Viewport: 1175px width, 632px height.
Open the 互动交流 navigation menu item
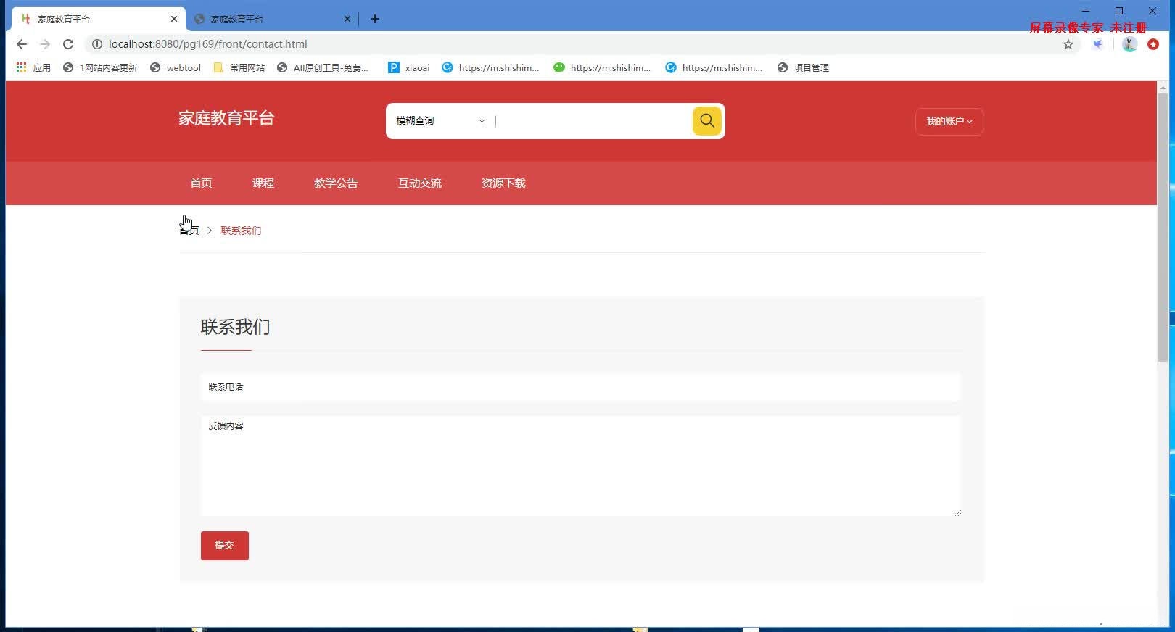pos(420,183)
